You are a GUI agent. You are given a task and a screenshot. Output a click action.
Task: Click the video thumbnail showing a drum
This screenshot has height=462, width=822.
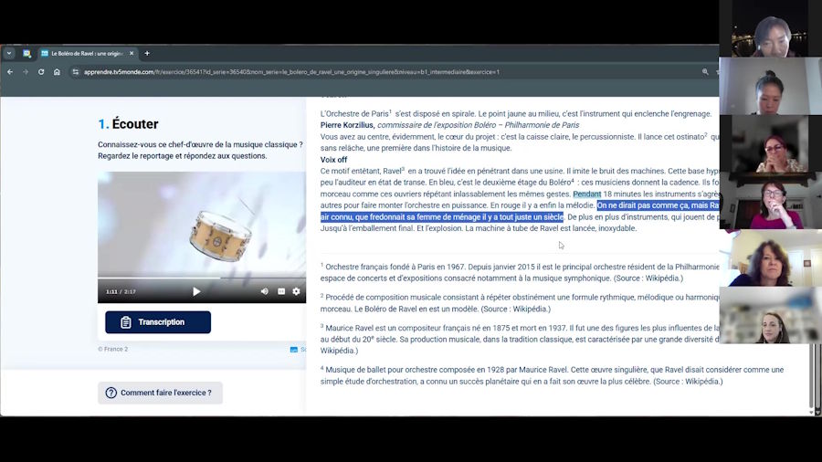(x=201, y=224)
